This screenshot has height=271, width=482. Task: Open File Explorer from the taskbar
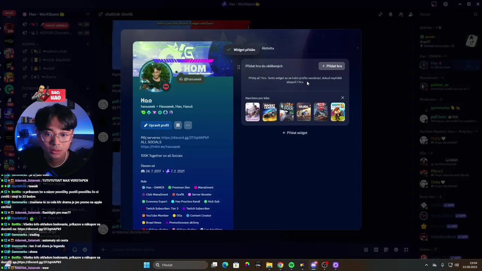[269, 265]
